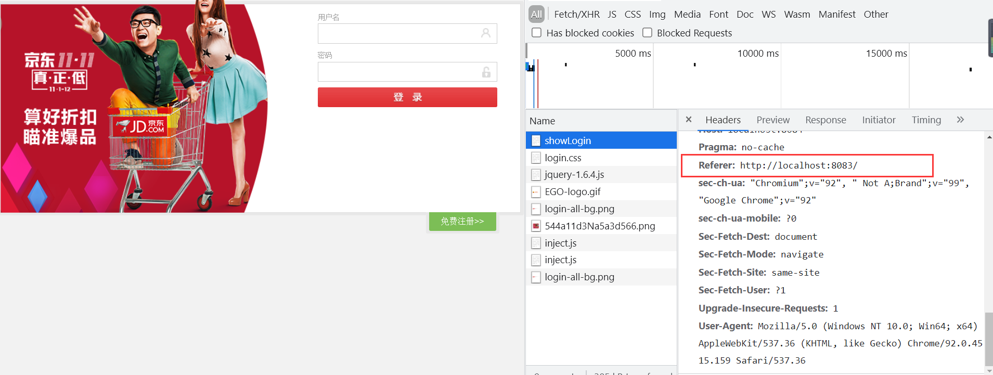Select the All filter

click(536, 15)
